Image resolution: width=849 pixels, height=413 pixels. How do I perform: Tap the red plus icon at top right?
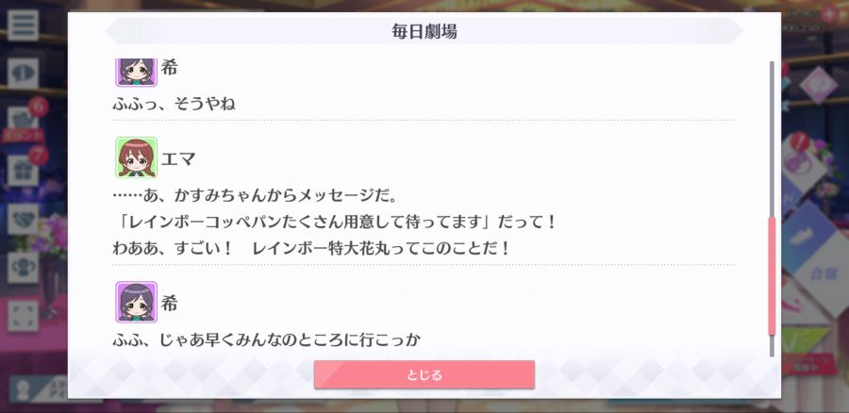coord(828,14)
